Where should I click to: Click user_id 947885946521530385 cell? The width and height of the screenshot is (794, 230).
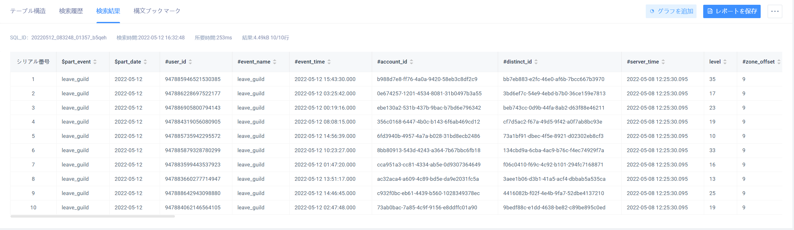[x=193, y=79]
